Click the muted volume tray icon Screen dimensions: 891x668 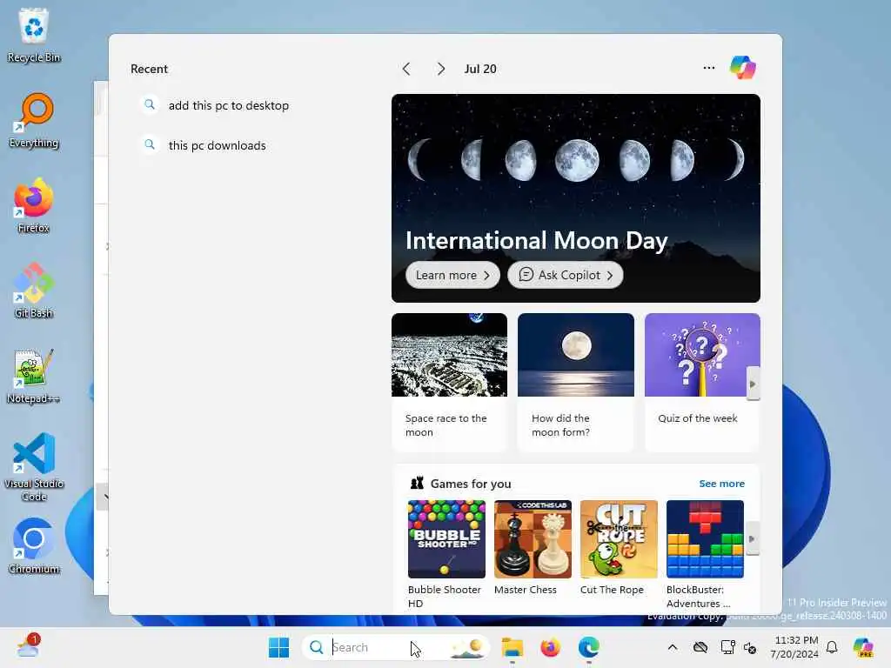(750, 647)
